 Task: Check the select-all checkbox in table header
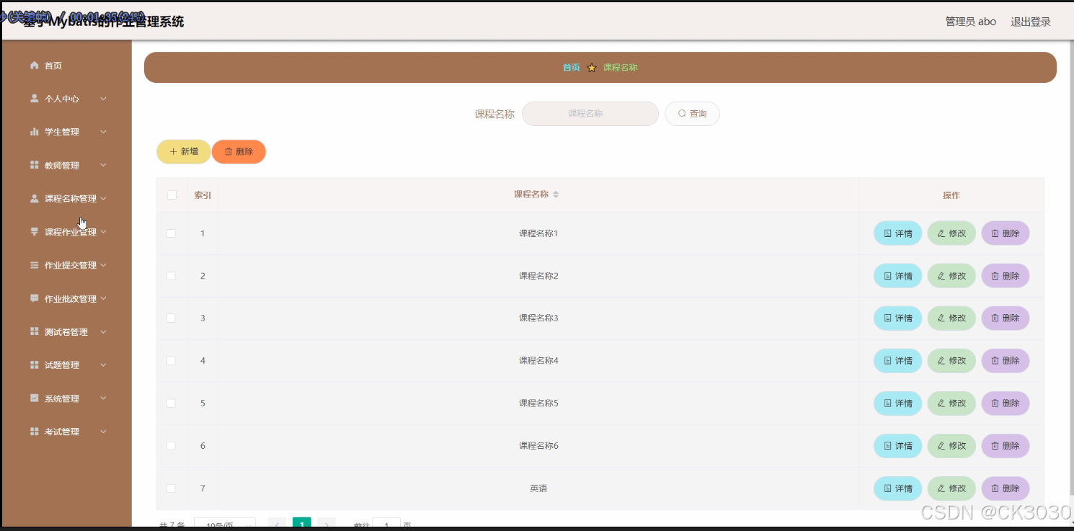[x=171, y=195]
